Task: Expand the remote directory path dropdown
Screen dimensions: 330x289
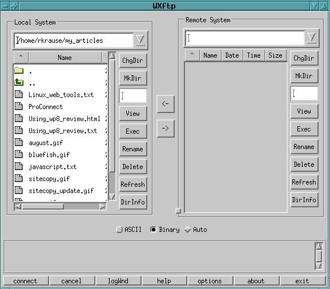Action: pos(312,38)
